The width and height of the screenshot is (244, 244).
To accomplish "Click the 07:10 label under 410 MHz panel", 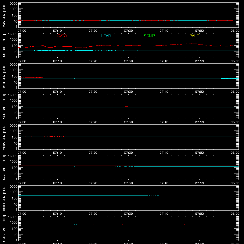I will [57, 61].
